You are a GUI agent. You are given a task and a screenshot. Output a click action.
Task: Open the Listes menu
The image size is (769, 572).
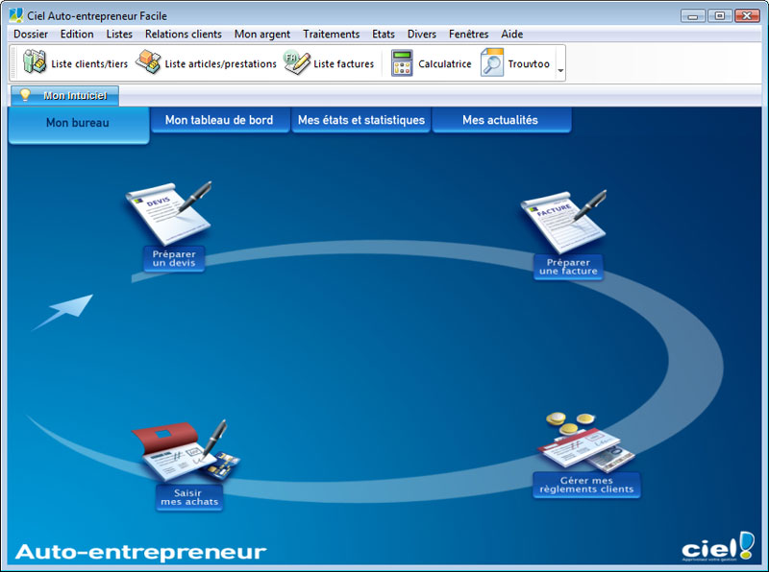(x=119, y=35)
